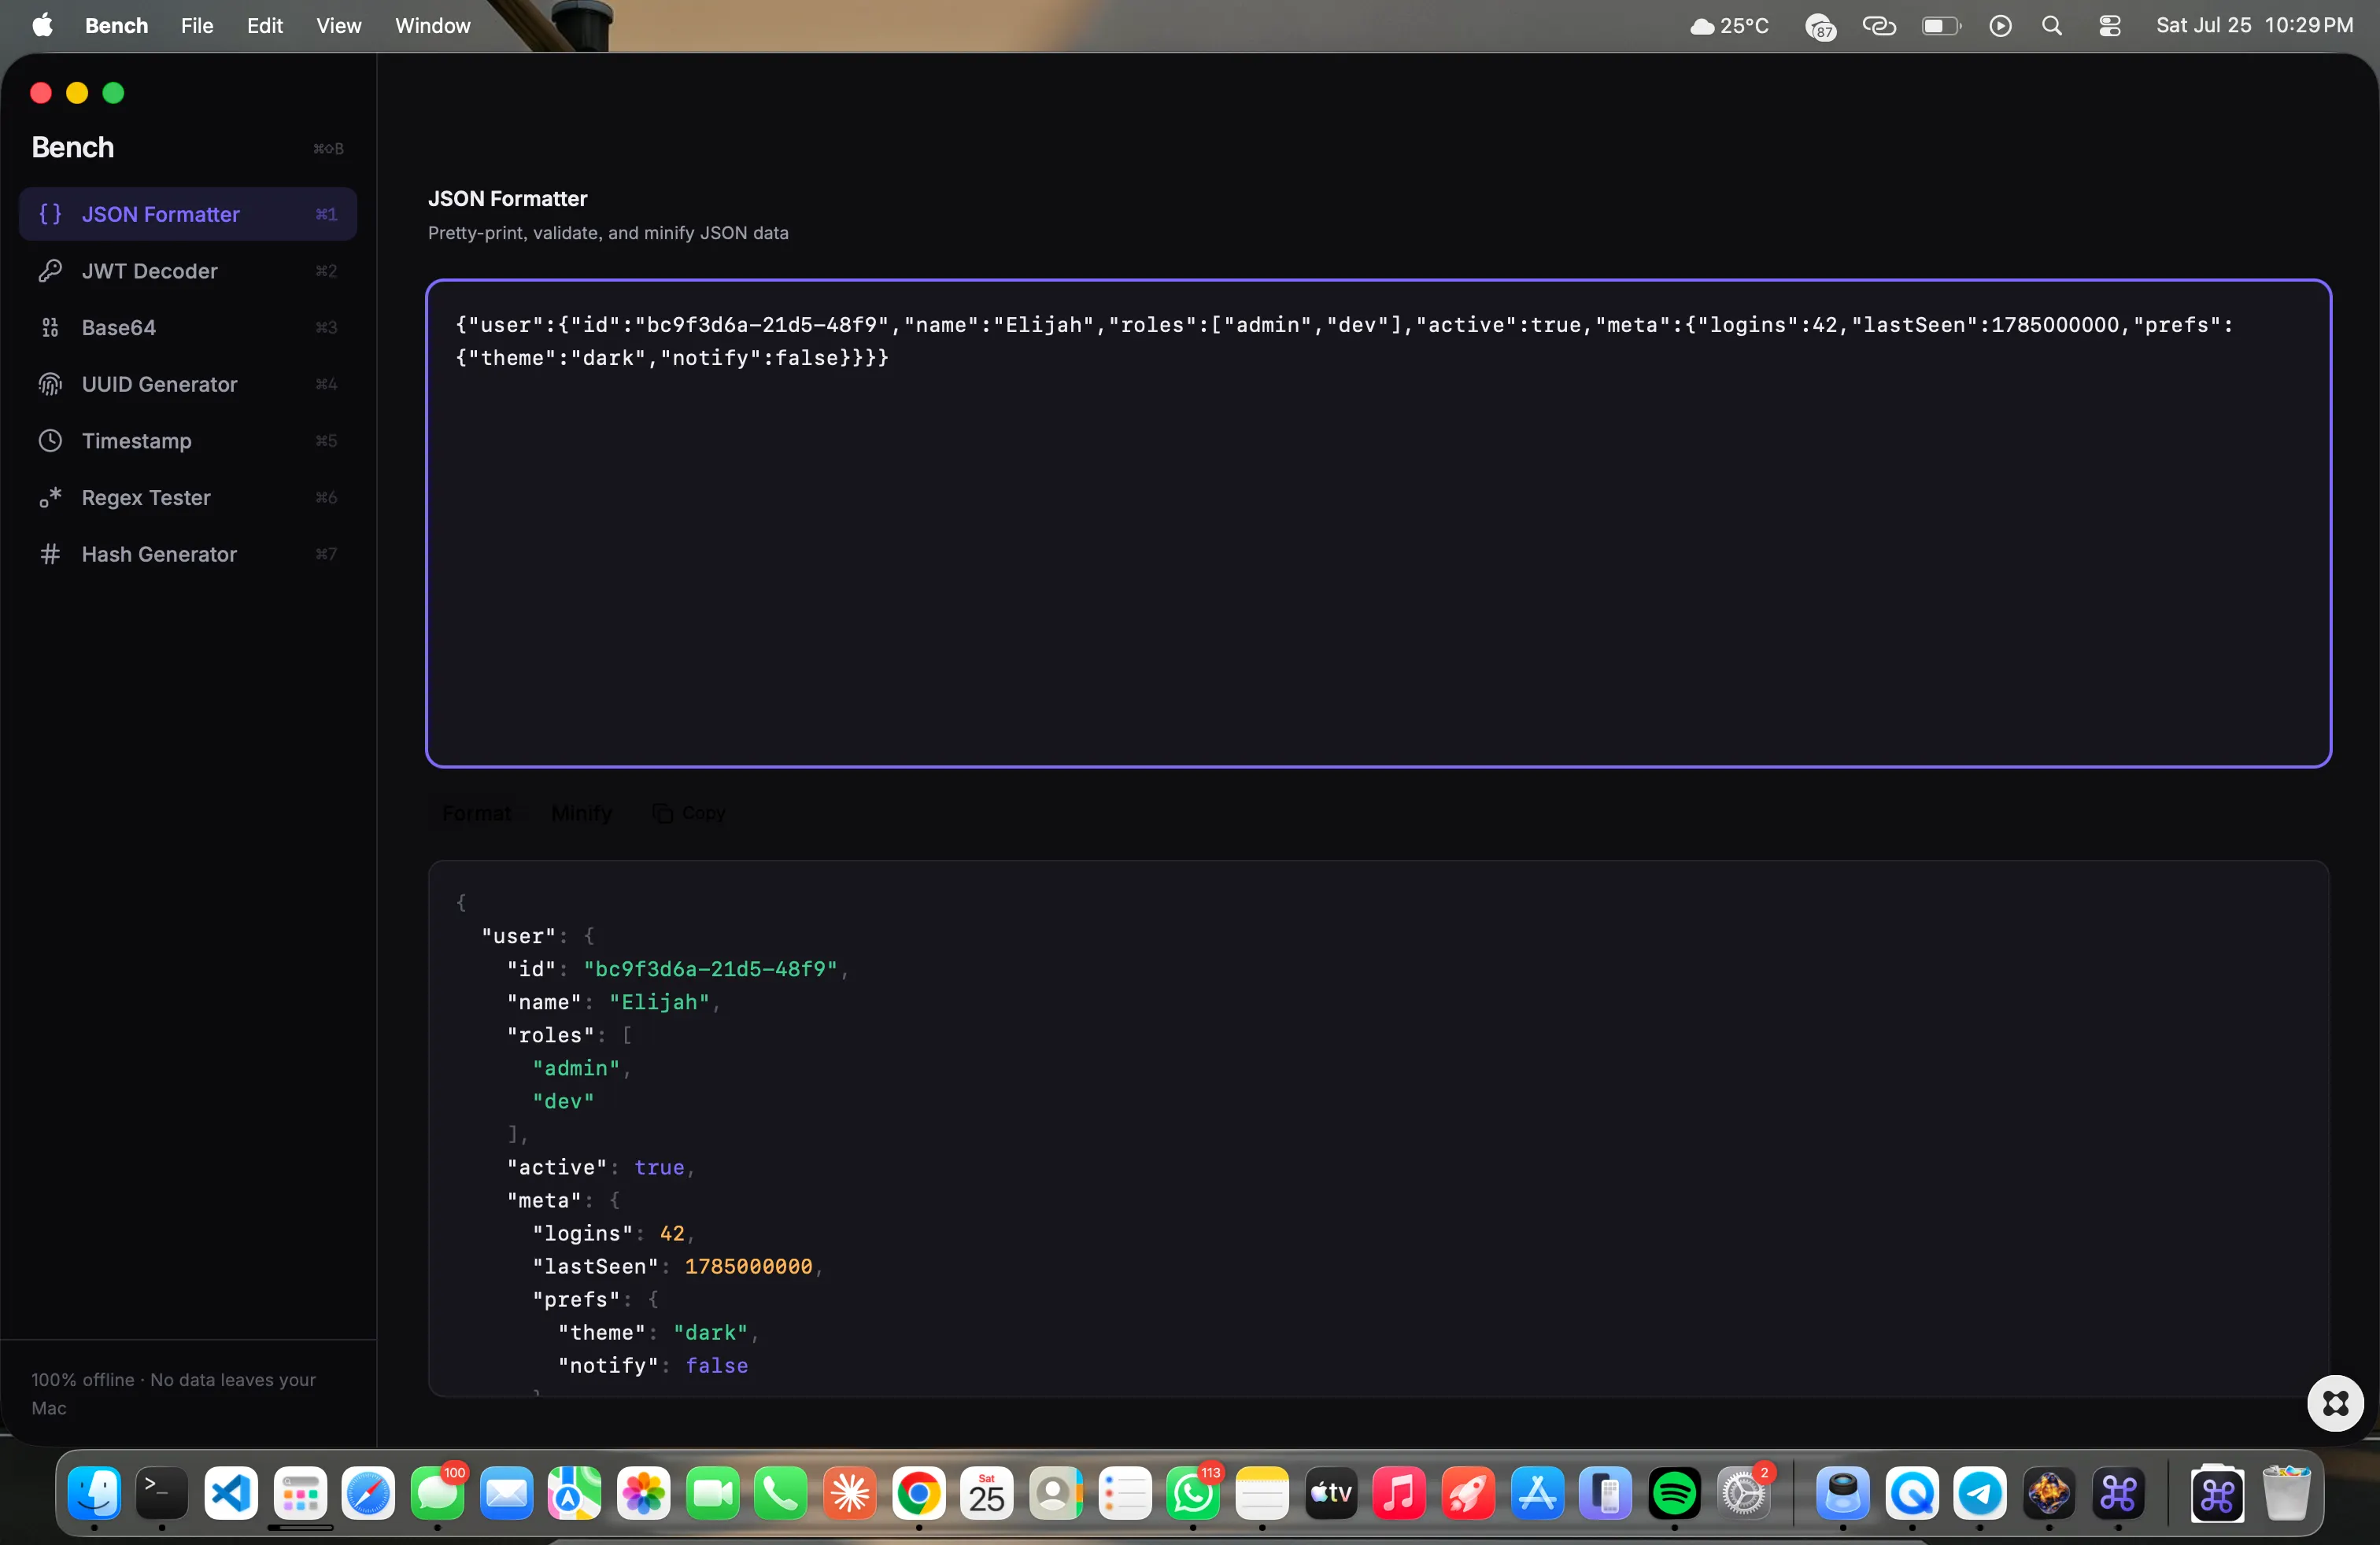Image resolution: width=2380 pixels, height=1545 pixels.
Task: Click the JWT Decoder key icon
Action: click(x=50, y=271)
